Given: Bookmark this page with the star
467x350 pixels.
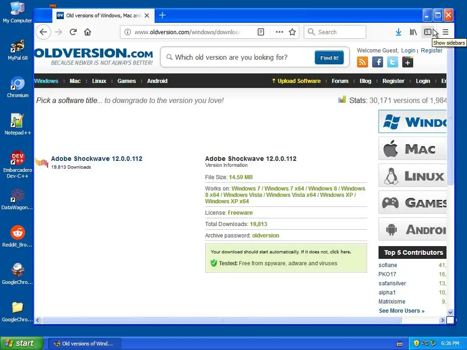Looking at the screenshot, I should [292, 32].
